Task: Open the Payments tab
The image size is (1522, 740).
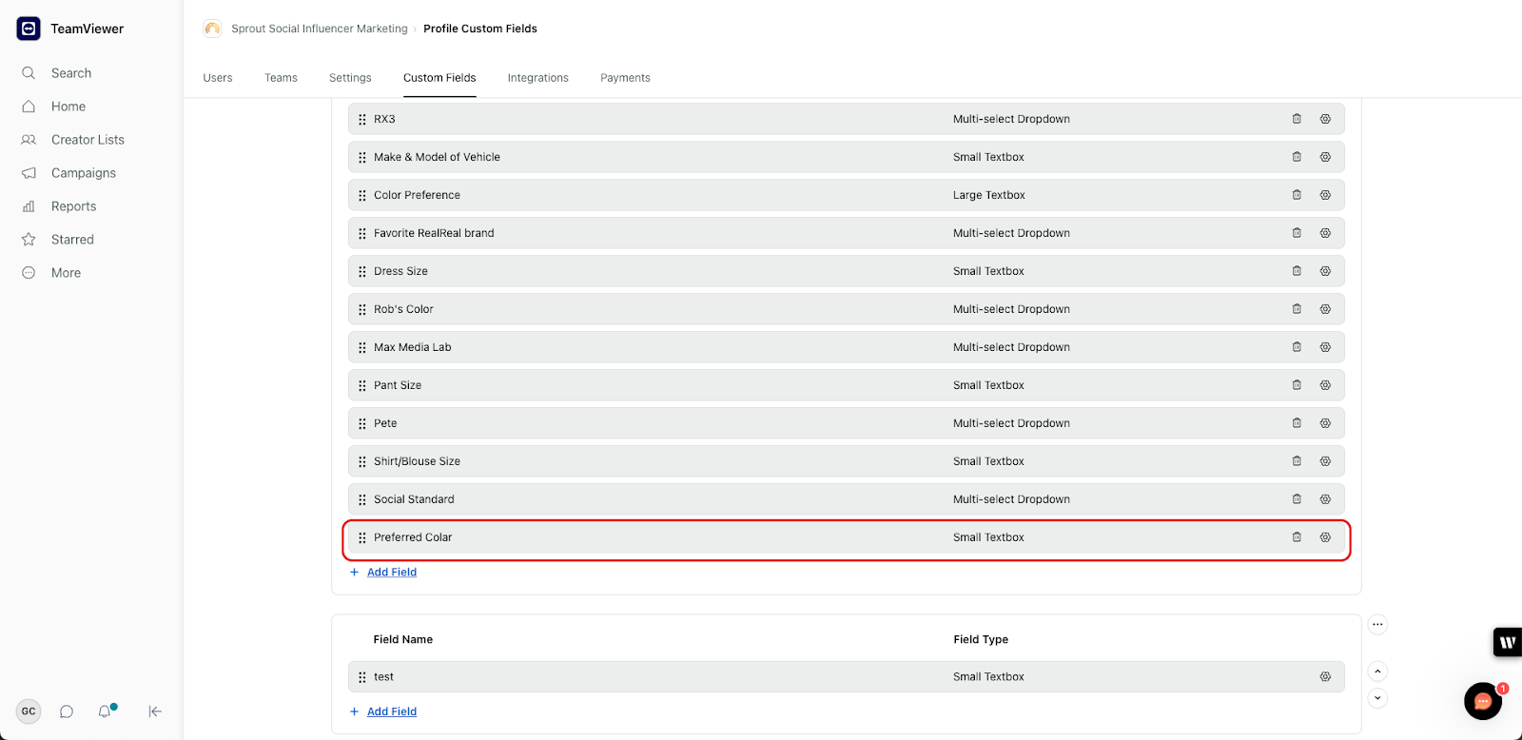Action: coord(625,78)
